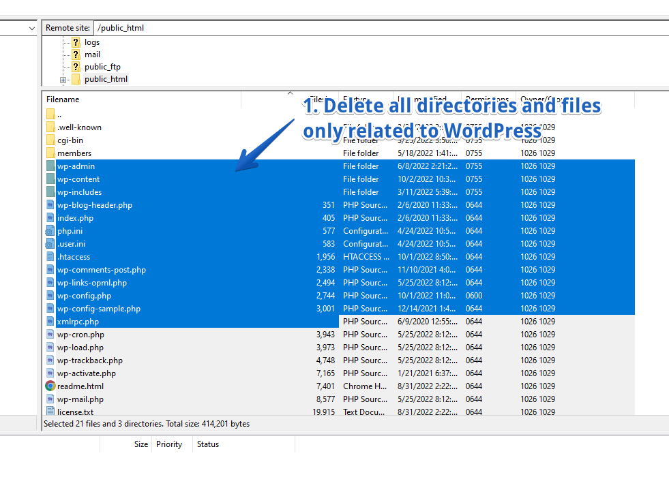Select the license.txt filename

point(75,412)
